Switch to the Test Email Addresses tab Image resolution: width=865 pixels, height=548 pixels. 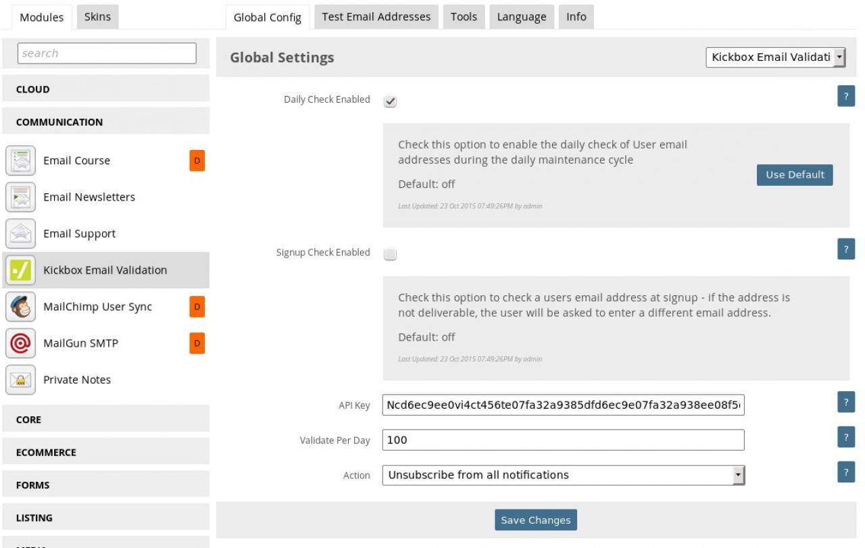[x=376, y=17]
